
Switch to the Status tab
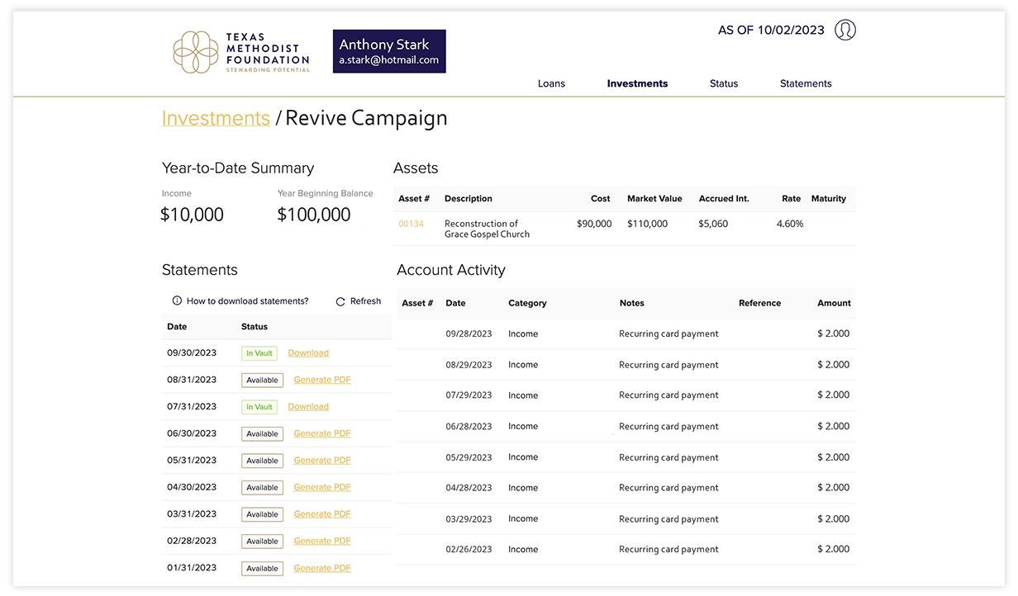[x=723, y=83]
